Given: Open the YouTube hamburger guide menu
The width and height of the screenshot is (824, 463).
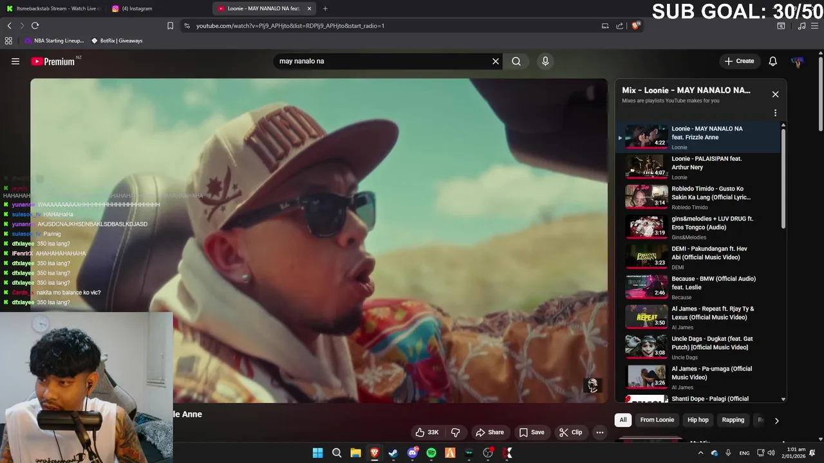Looking at the screenshot, I should pos(15,61).
